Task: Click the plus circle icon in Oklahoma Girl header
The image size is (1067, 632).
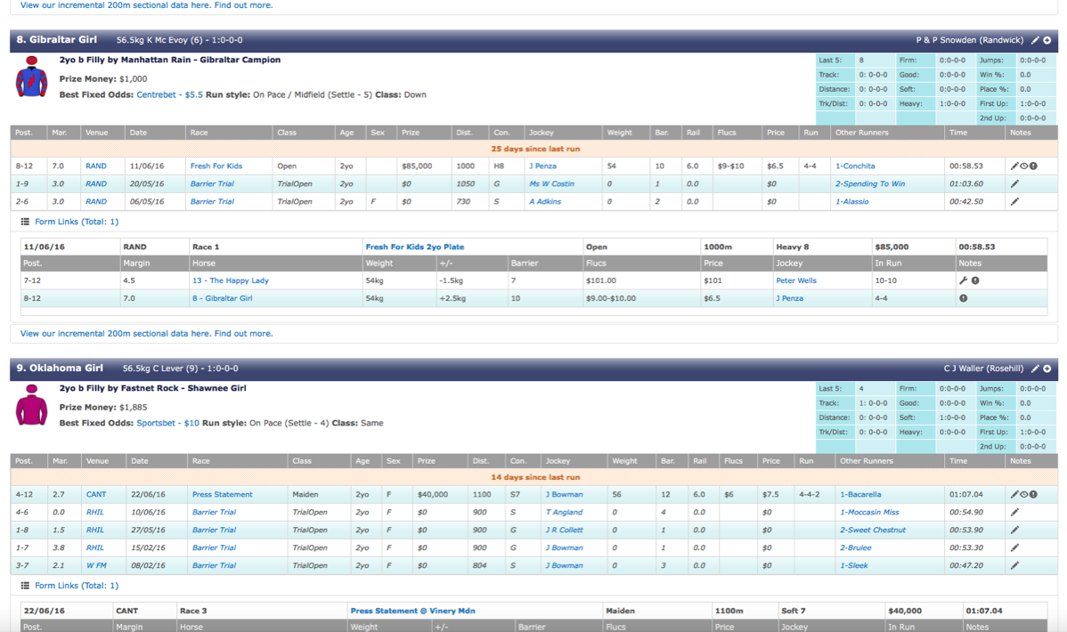Action: pyautogui.click(x=1047, y=369)
